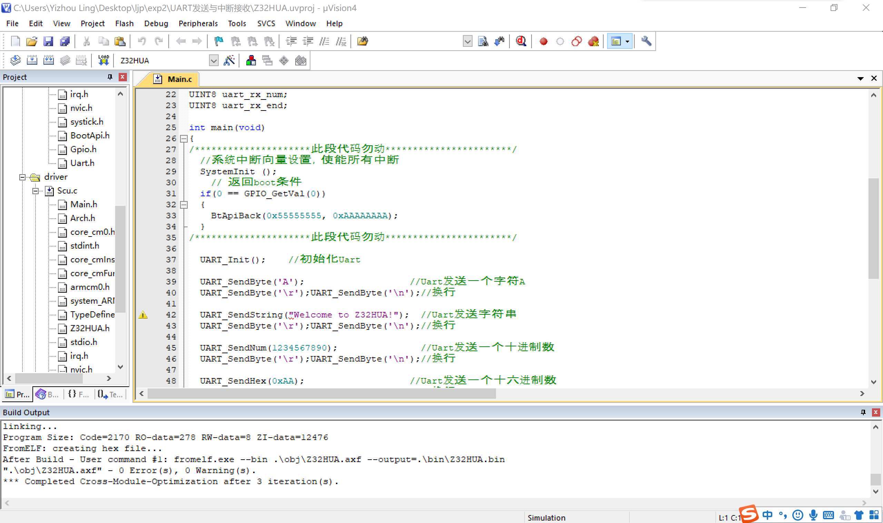Open Z32HUA target selector dropdown
883x523 pixels.
pyautogui.click(x=214, y=61)
